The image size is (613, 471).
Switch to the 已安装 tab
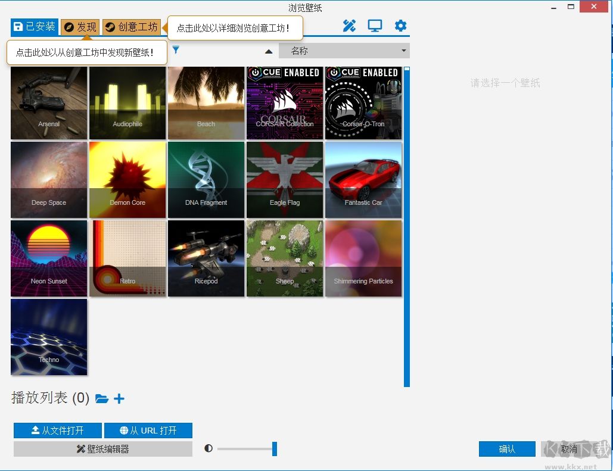click(x=35, y=27)
